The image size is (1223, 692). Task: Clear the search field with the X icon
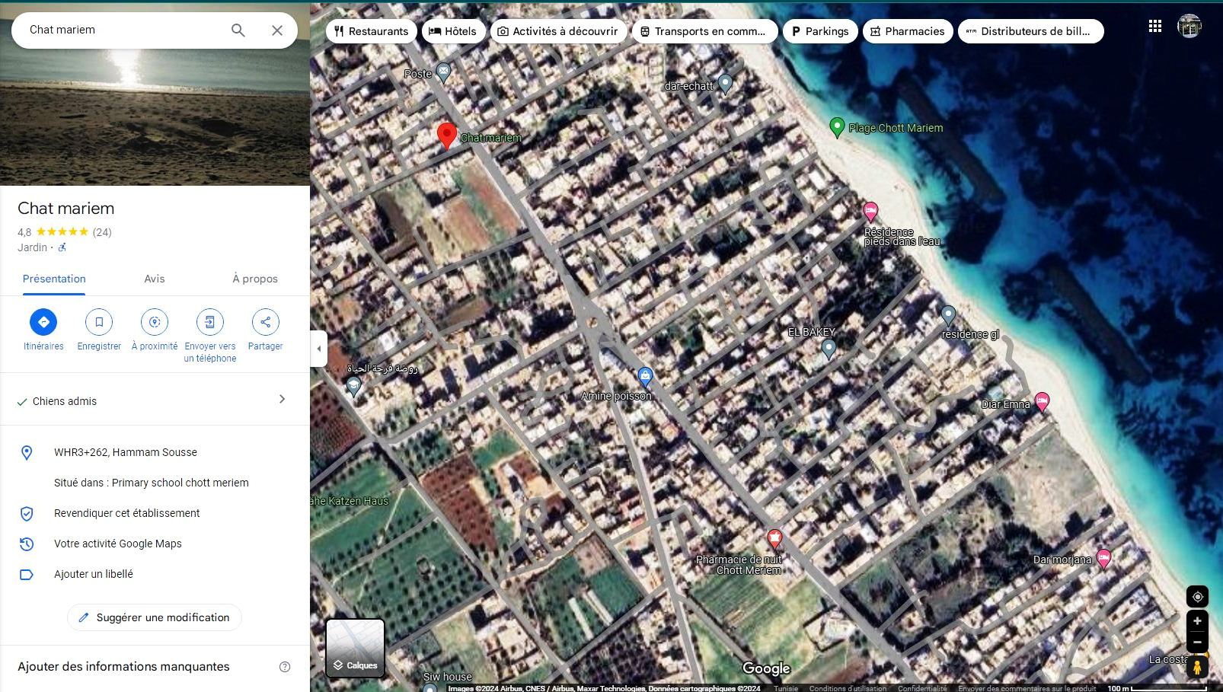pos(277,30)
